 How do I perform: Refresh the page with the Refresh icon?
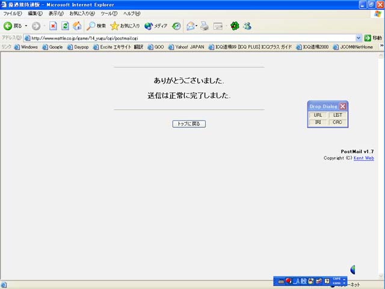point(65,26)
